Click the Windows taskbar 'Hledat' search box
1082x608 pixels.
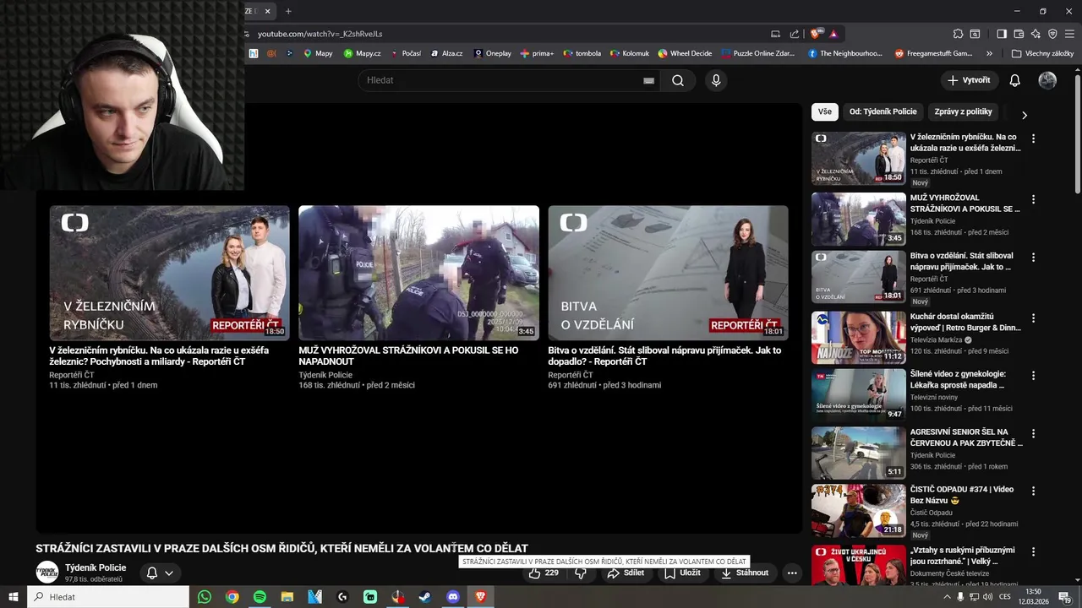(108, 597)
